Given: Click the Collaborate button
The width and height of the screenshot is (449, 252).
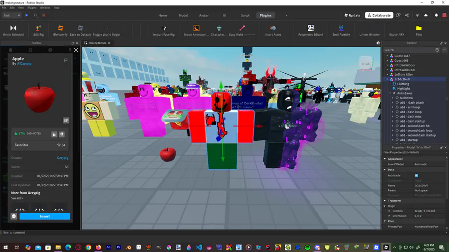Looking at the screenshot, I should point(379,15).
